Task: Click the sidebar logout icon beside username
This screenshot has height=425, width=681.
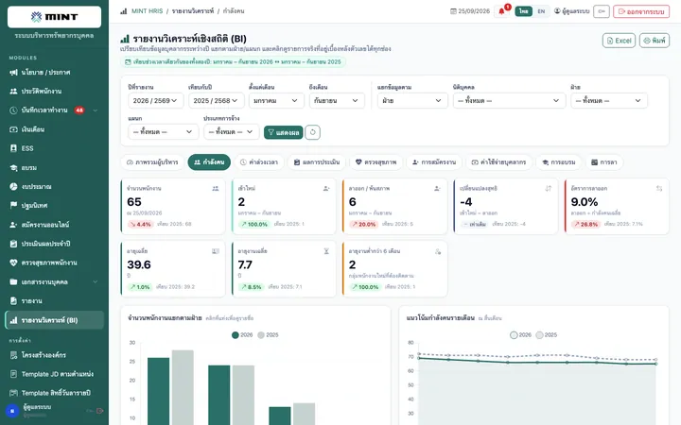Action: click(100, 410)
